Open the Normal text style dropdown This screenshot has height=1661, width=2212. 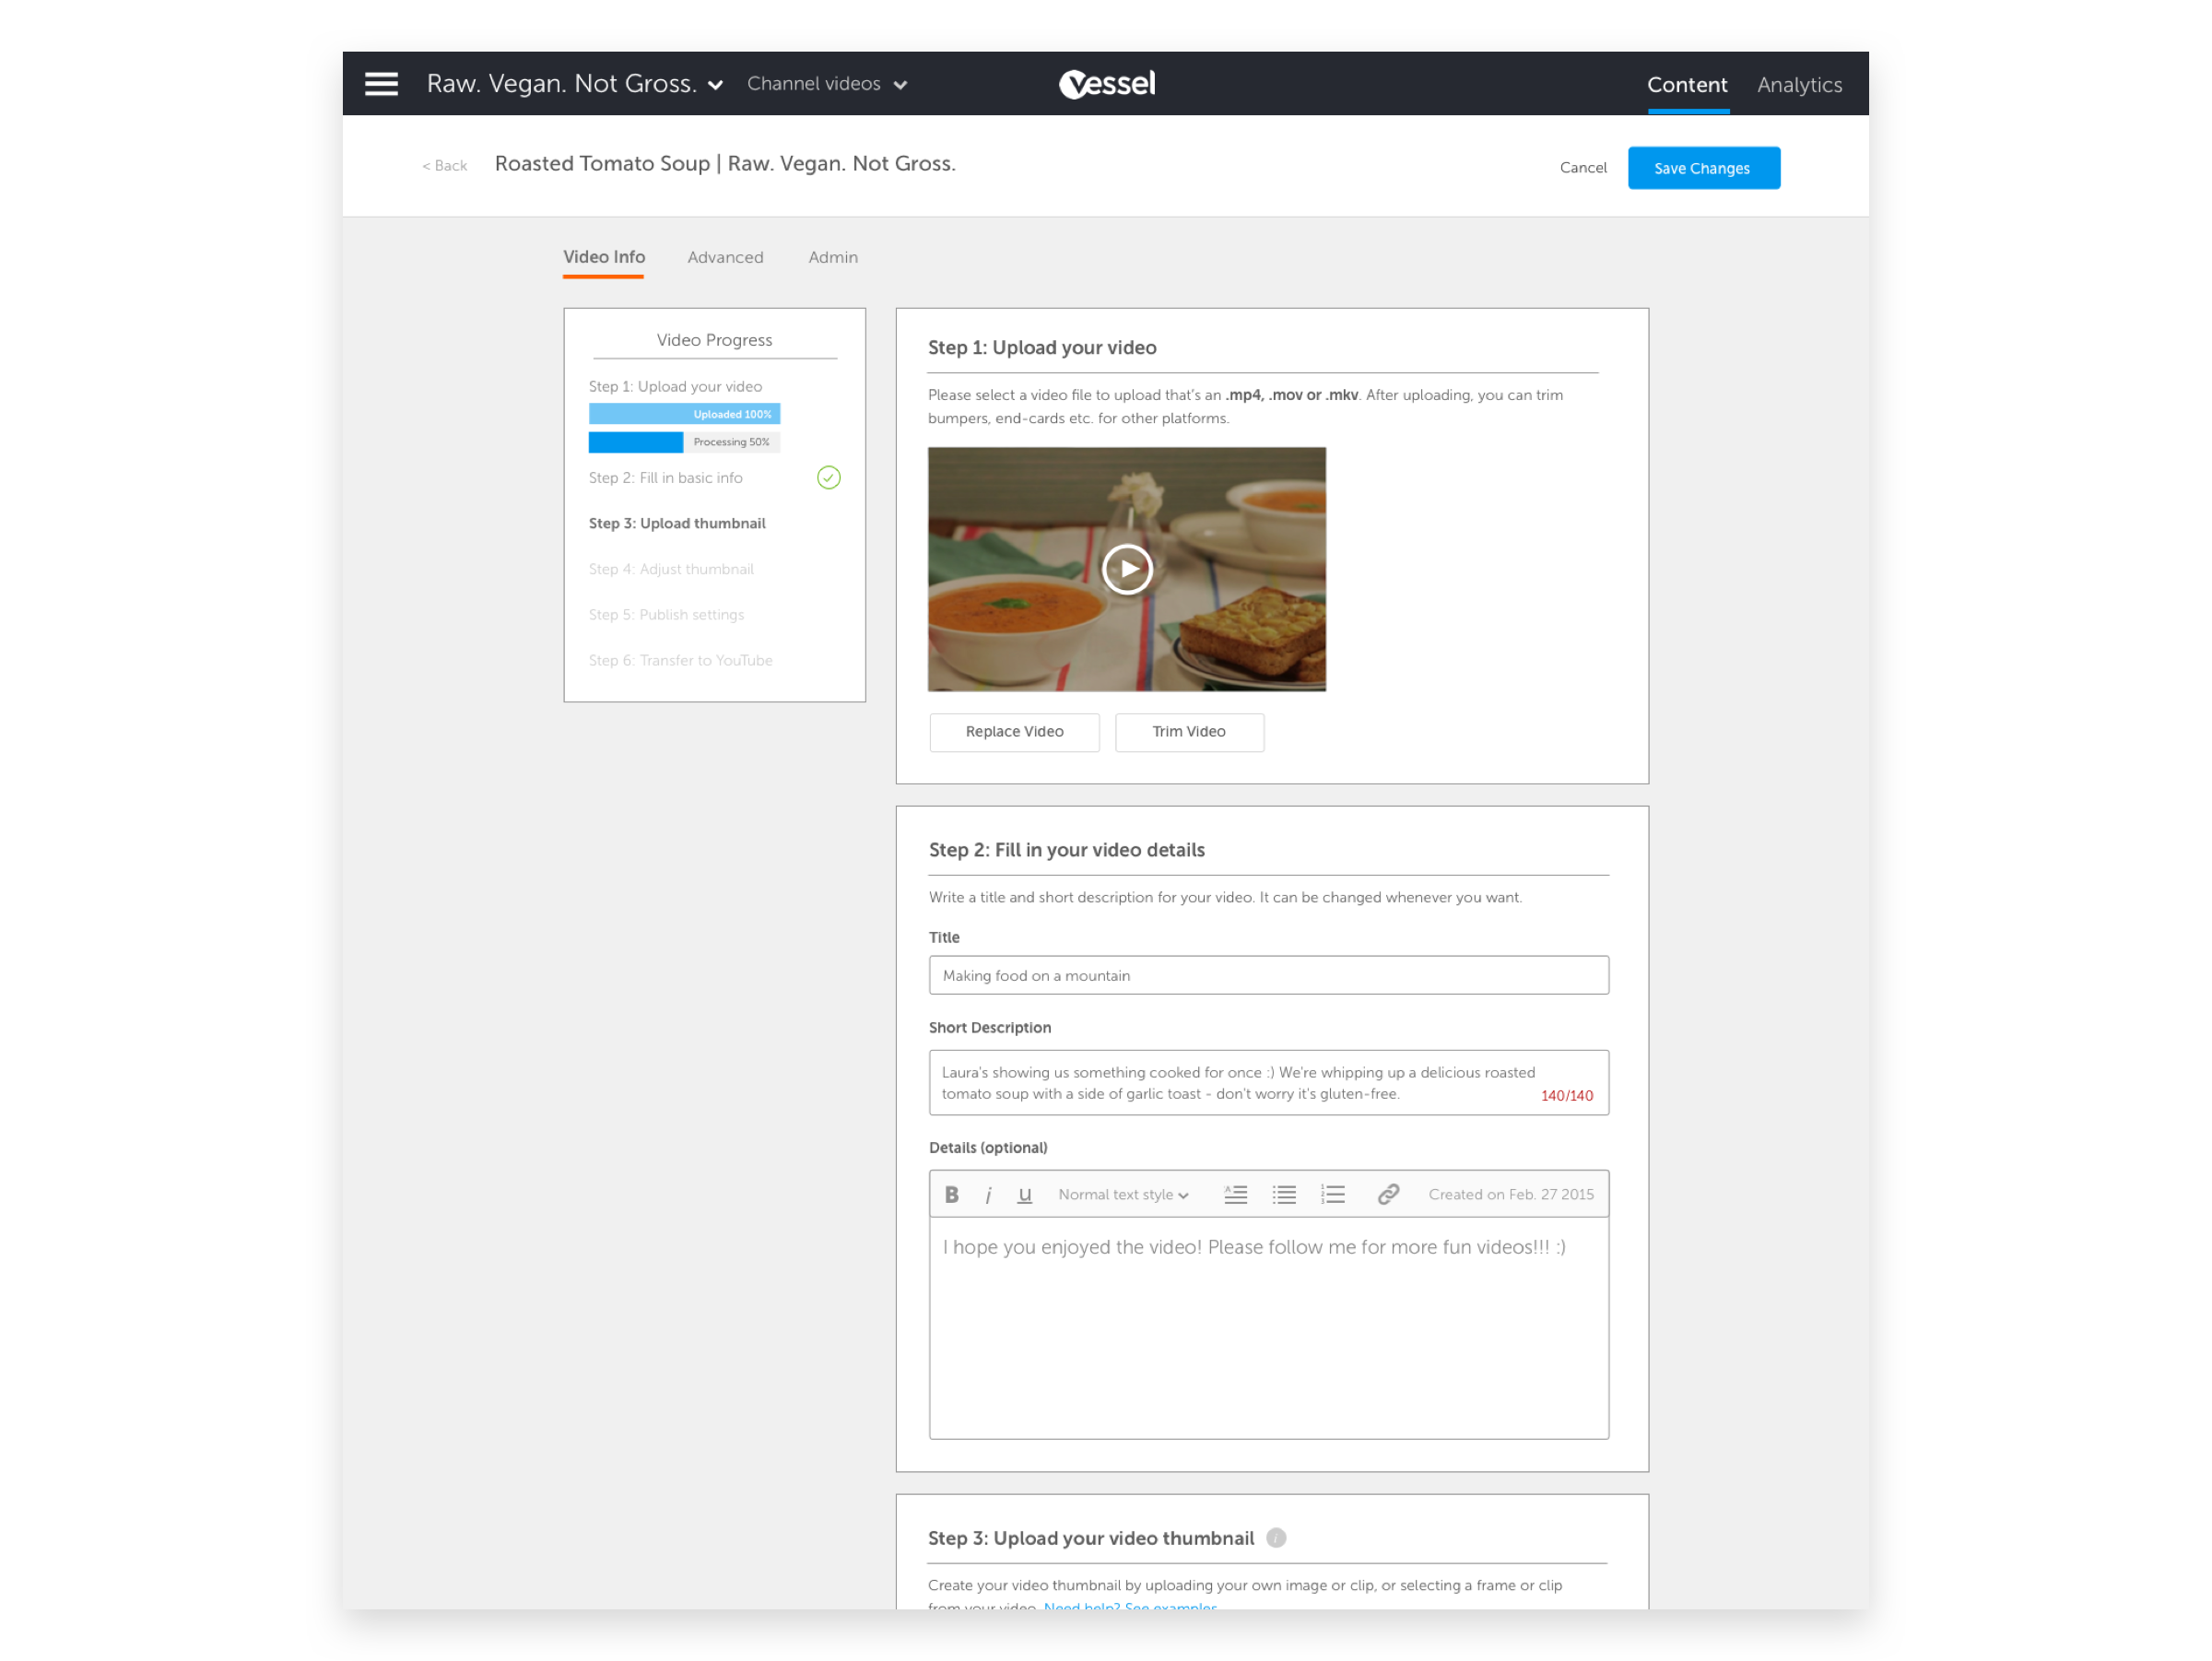pos(1123,1195)
